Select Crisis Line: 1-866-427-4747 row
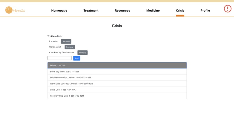This screenshot has width=234, height=131. 117,90
